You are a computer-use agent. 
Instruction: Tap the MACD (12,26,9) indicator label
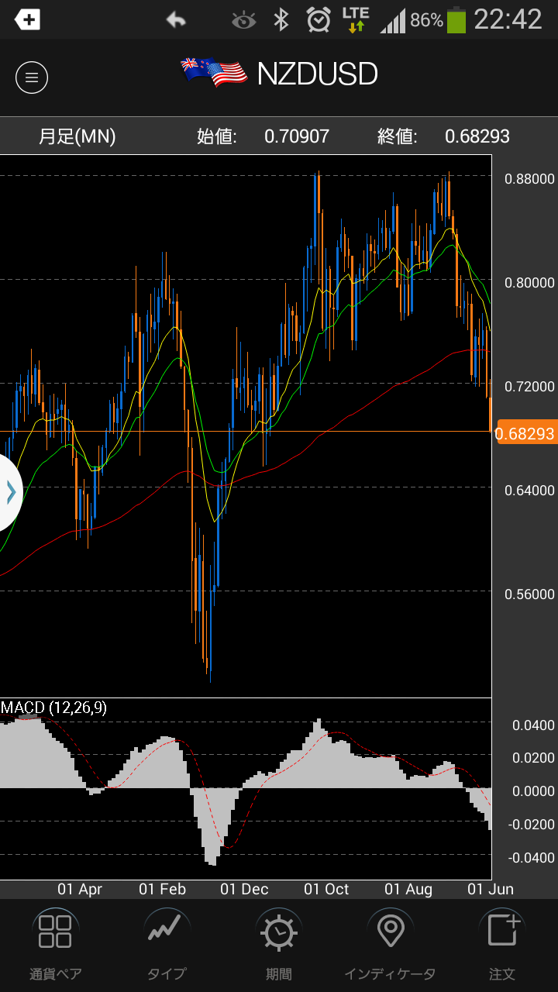[x=53, y=708]
